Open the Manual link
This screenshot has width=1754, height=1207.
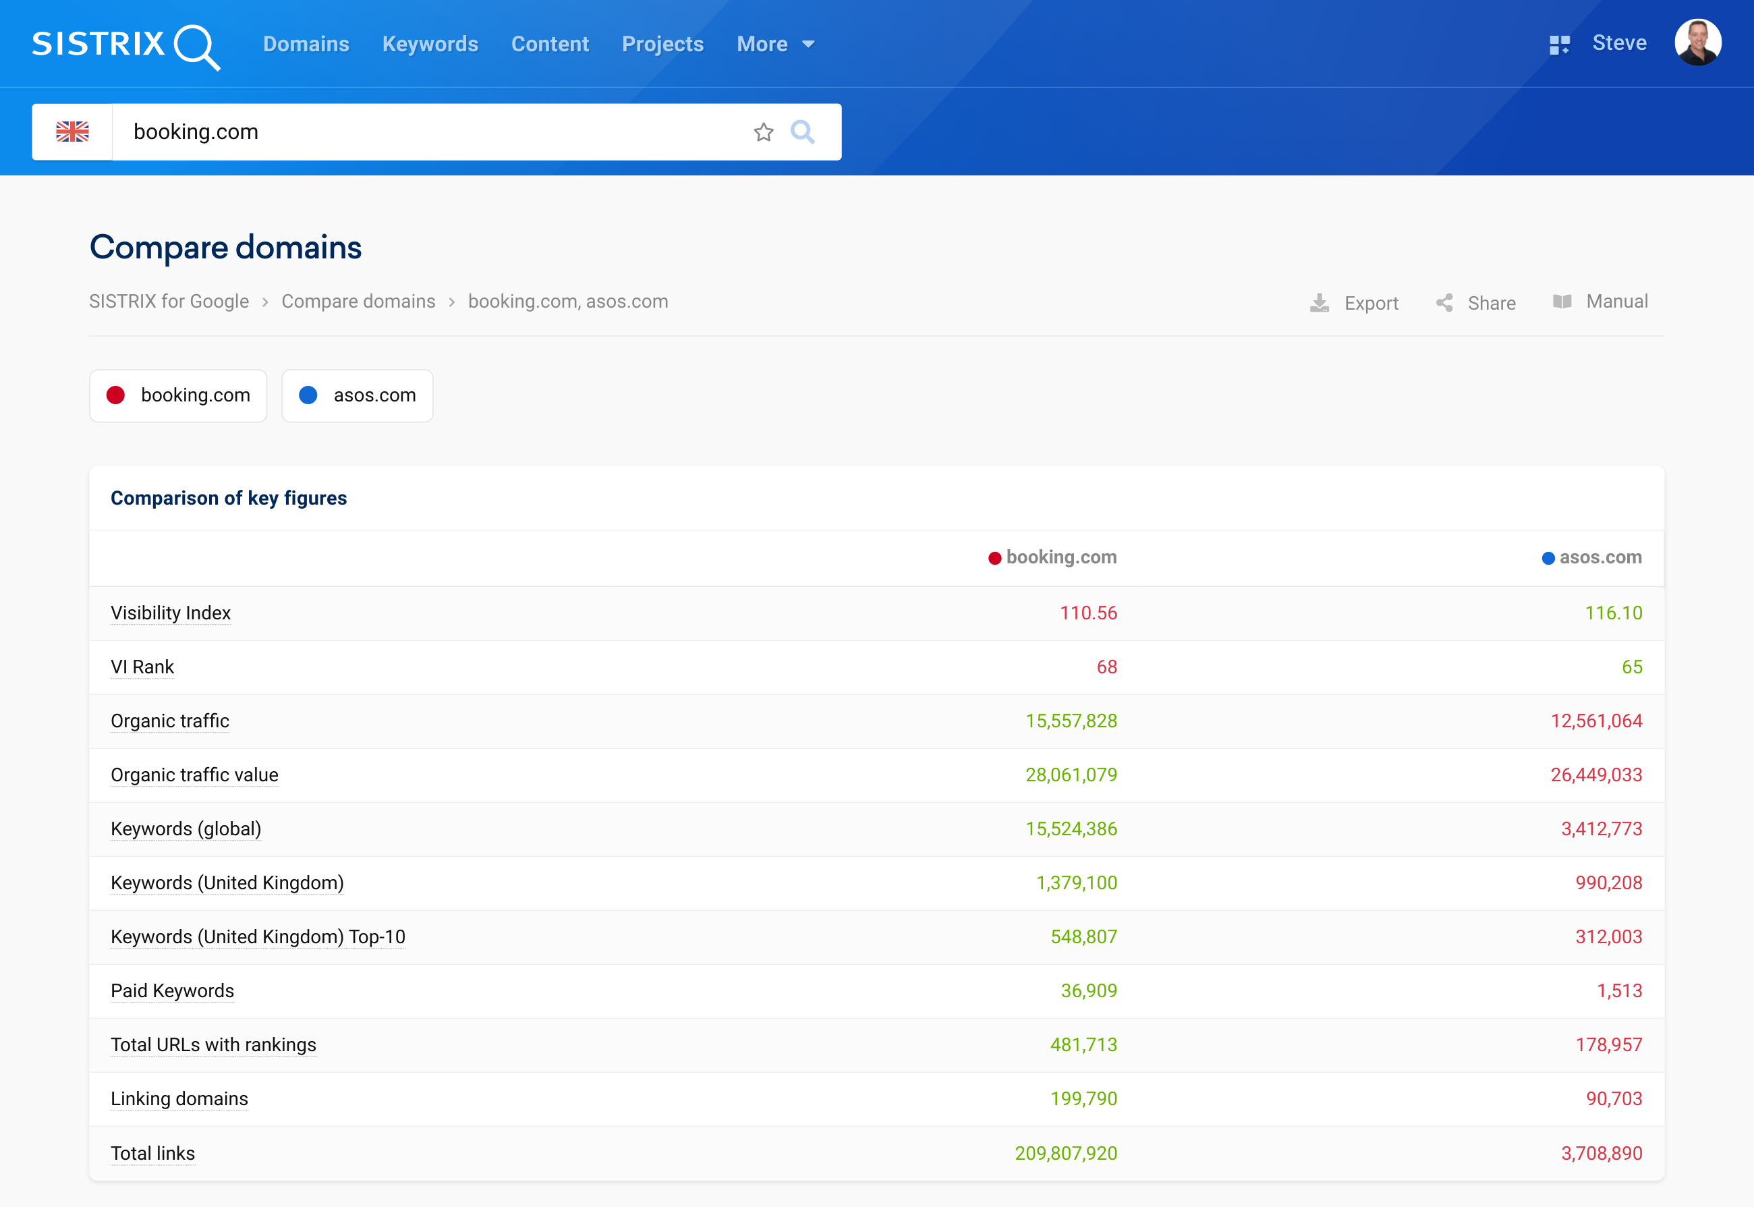1617,301
